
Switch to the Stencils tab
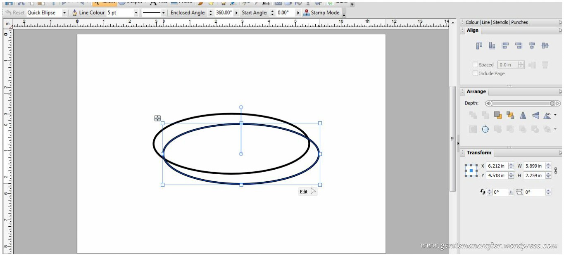pos(500,22)
